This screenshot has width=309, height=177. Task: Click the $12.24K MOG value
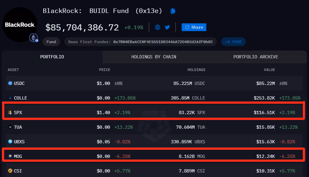click(265, 156)
